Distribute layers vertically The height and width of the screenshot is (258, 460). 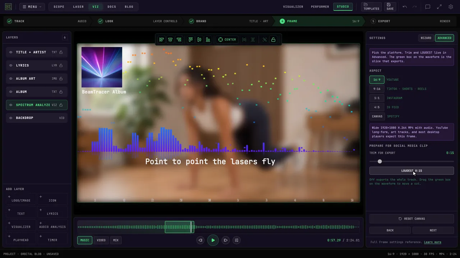click(253, 39)
